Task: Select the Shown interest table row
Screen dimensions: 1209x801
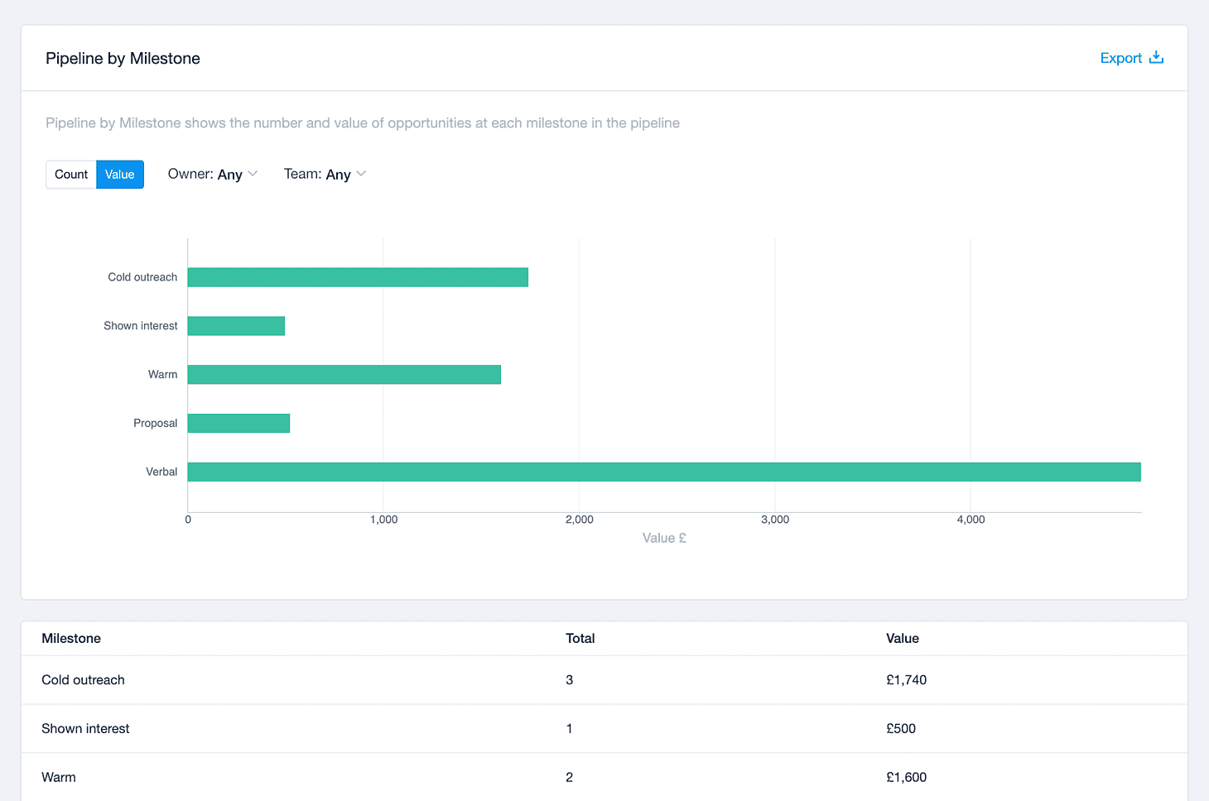Action: click(604, 729)
